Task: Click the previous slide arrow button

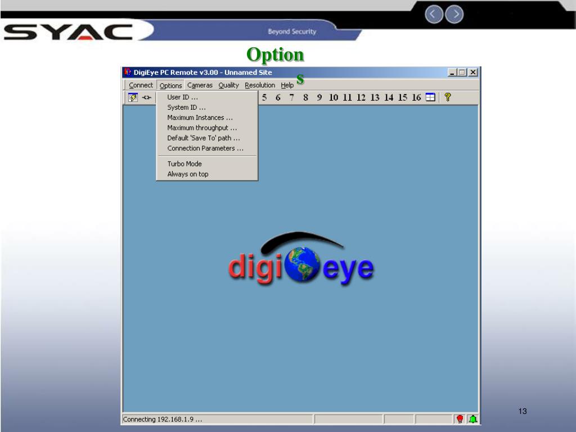Action: (434, 14)
